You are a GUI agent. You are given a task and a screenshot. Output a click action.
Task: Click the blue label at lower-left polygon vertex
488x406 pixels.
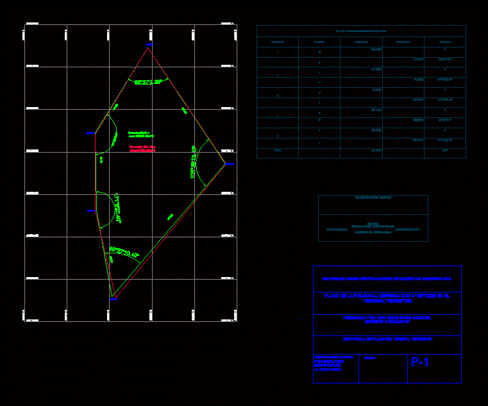(91, 211)
